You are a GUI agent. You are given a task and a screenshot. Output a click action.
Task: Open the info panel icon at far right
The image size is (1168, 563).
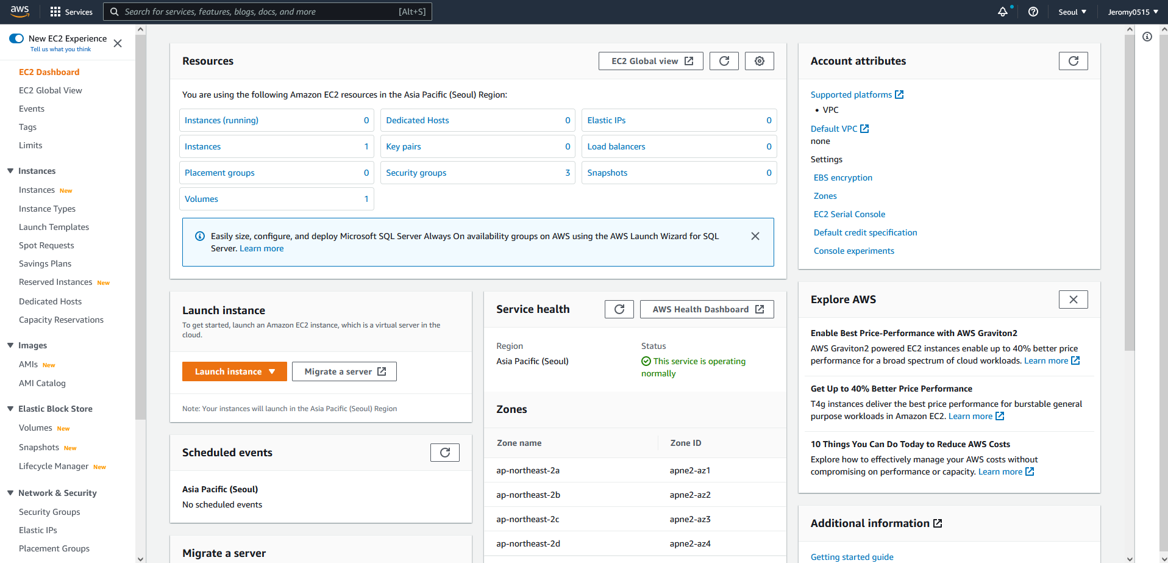tap(1147, 37)
